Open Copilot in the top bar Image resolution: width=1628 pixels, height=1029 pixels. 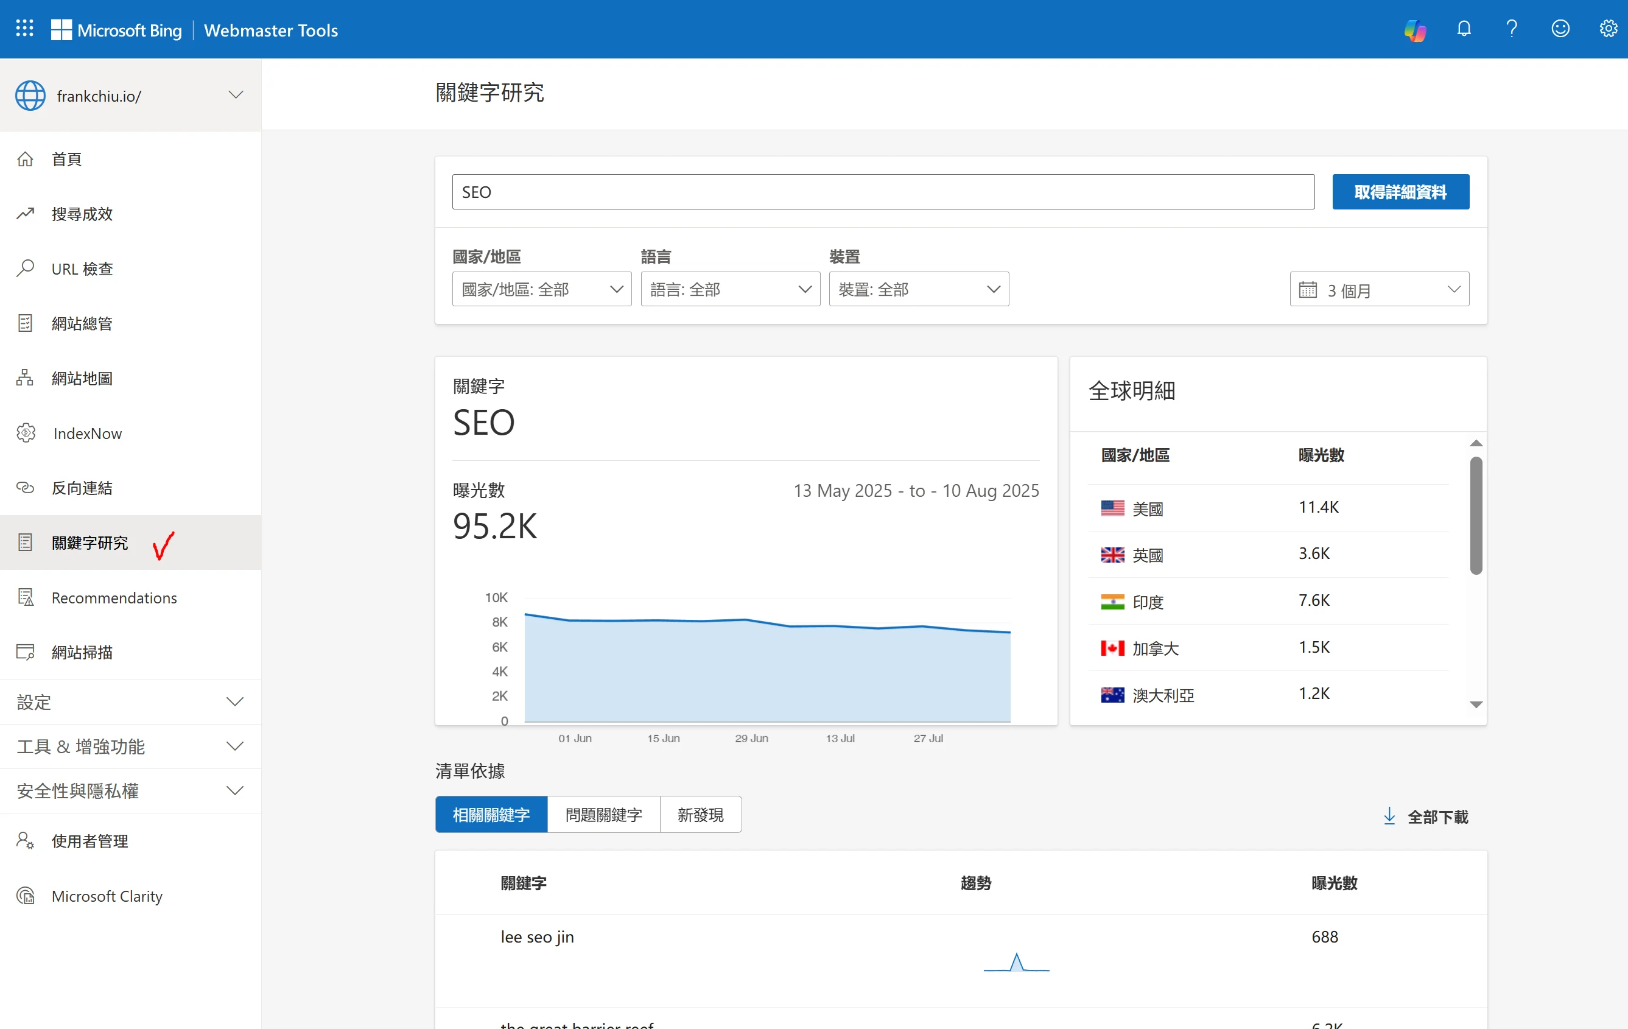point(1415,30)
